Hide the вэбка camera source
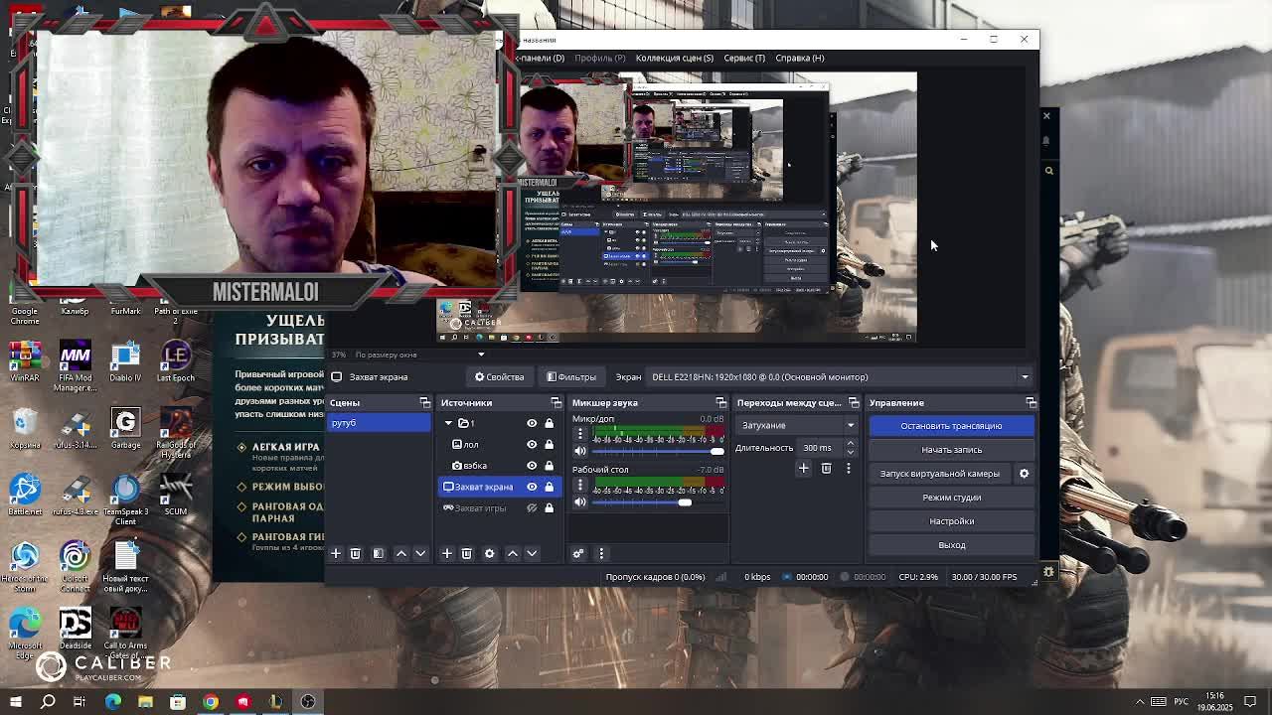This screenshot has height=715, width=1272. 532,466
